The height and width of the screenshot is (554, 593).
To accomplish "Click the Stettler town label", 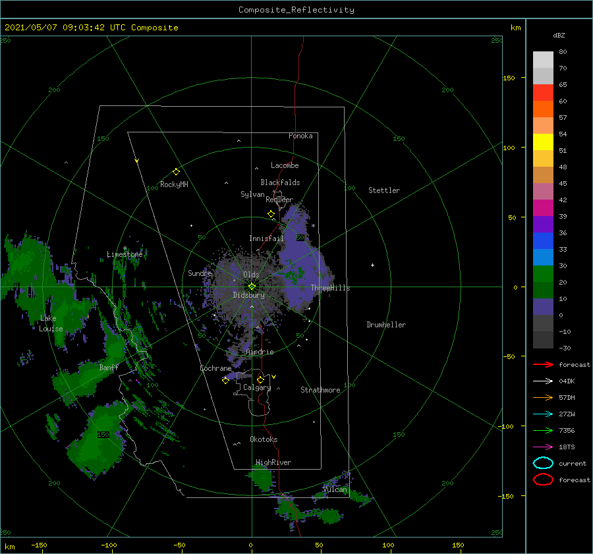I will coord(384,190).
